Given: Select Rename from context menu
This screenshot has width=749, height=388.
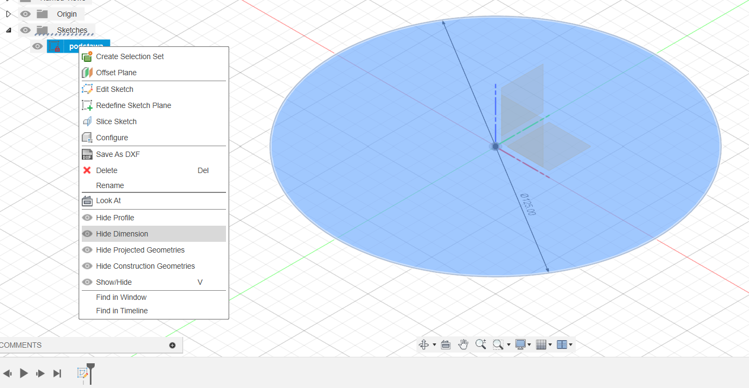Looking at the screenshot, I should point(154,185).
